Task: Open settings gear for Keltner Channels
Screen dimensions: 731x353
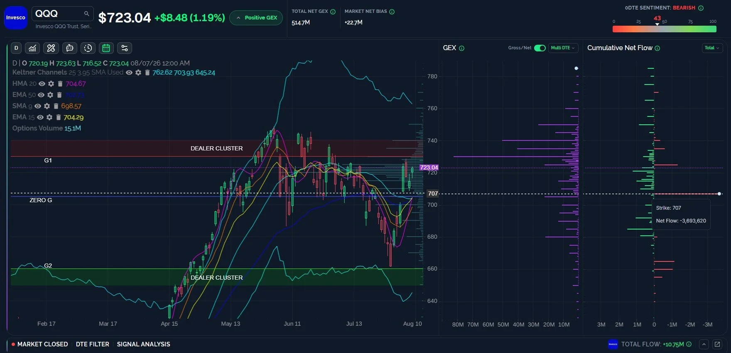Action: coord(138,73)
